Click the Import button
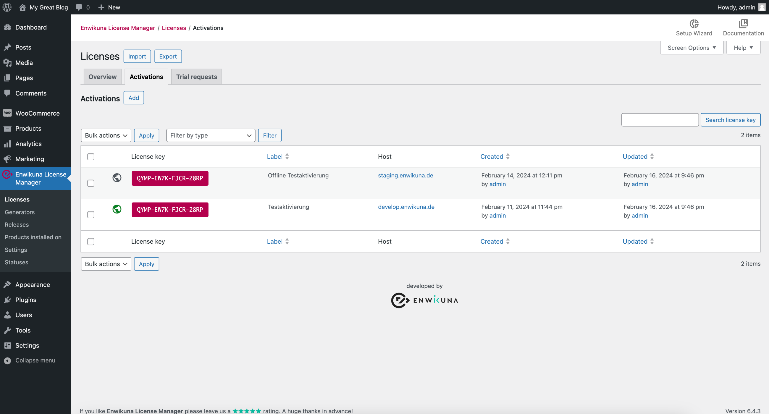Screen dimensions: 769x414 coord(137,56)
